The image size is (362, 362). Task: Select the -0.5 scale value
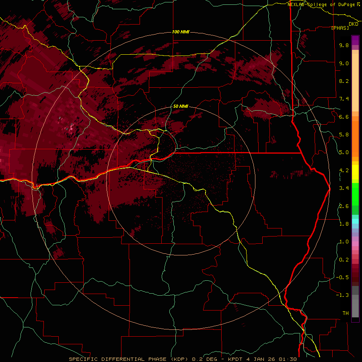point(342,278)
